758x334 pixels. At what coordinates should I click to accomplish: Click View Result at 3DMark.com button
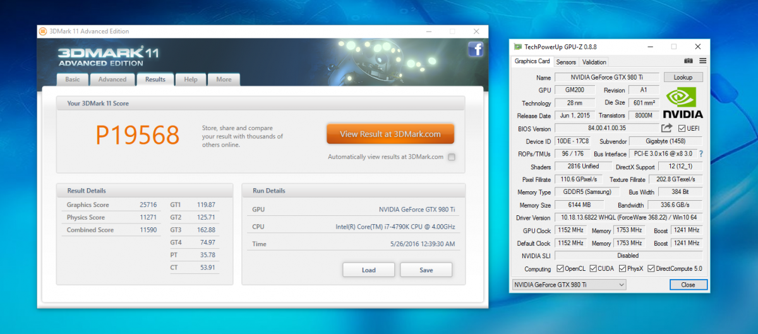tap(390, 134)
